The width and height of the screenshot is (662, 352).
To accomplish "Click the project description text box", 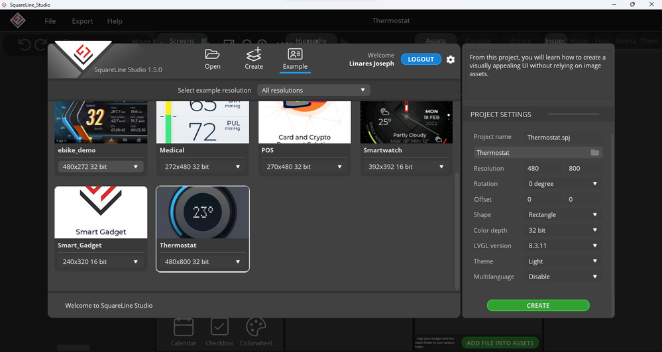I will 538,75.
